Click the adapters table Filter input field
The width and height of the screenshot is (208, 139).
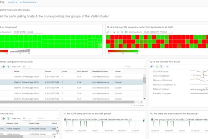click(x=48, y=118)
